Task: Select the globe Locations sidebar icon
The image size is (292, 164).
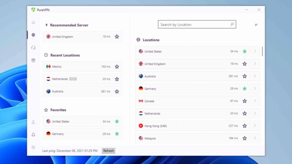Action: (33, 35)
